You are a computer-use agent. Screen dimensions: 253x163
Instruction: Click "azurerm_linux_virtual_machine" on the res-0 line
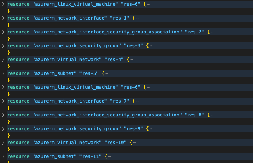tap(75, 4)
